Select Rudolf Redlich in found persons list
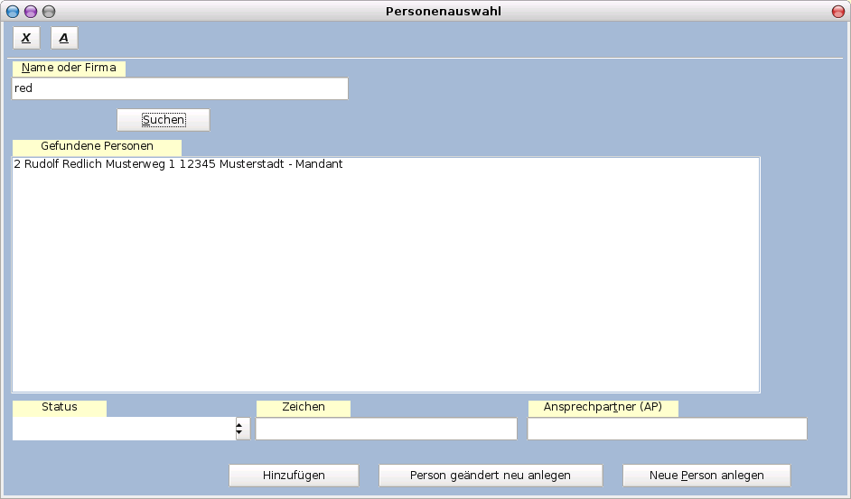851x499 pixels. pyautogui.click(x=178, y=165)
